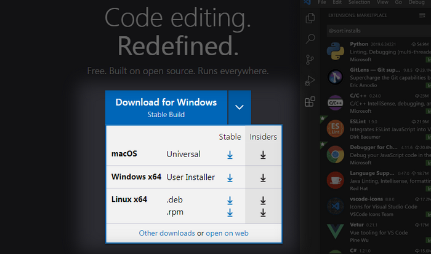
Task: Click the .rpm label text
Action: click(x=175, y=212)
